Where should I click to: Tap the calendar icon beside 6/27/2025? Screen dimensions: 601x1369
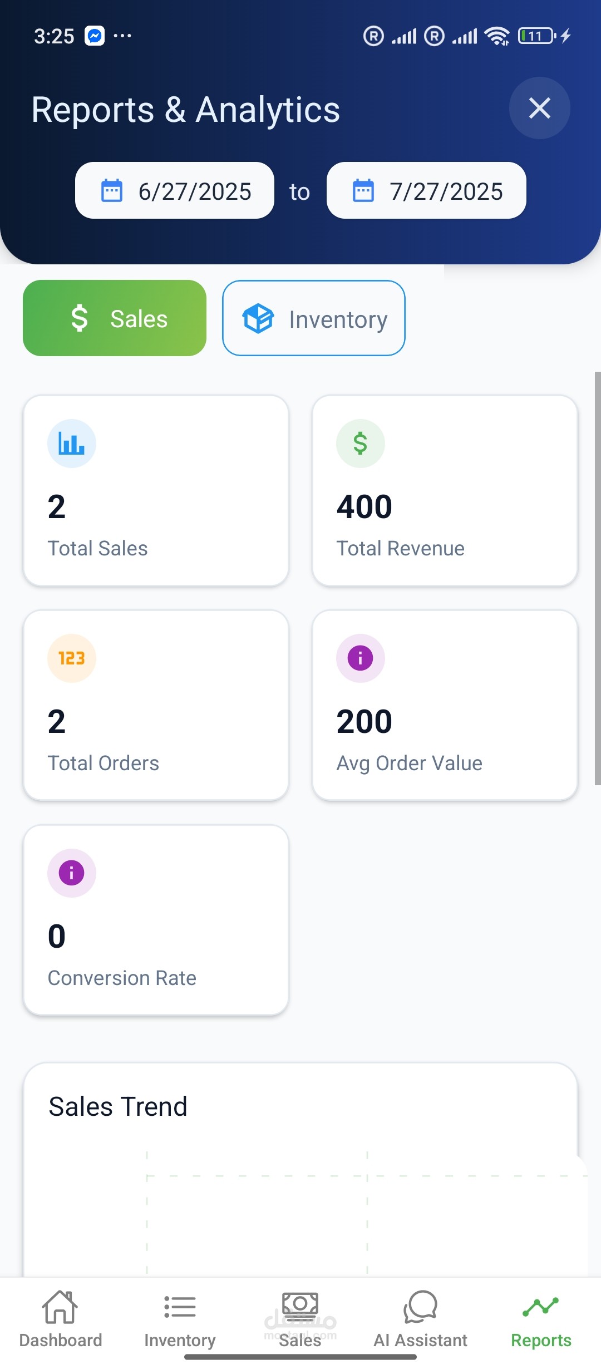(x=112, y=191)
